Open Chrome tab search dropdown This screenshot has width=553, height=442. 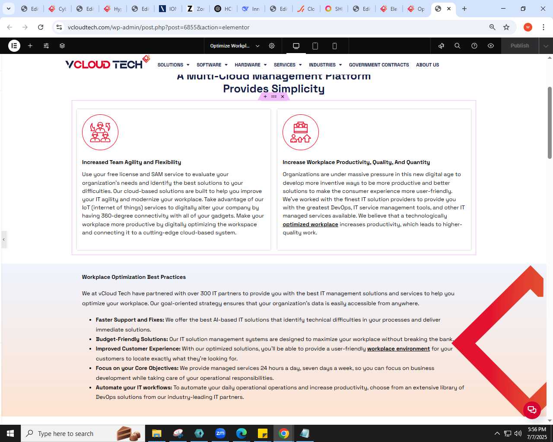(8, 9)
